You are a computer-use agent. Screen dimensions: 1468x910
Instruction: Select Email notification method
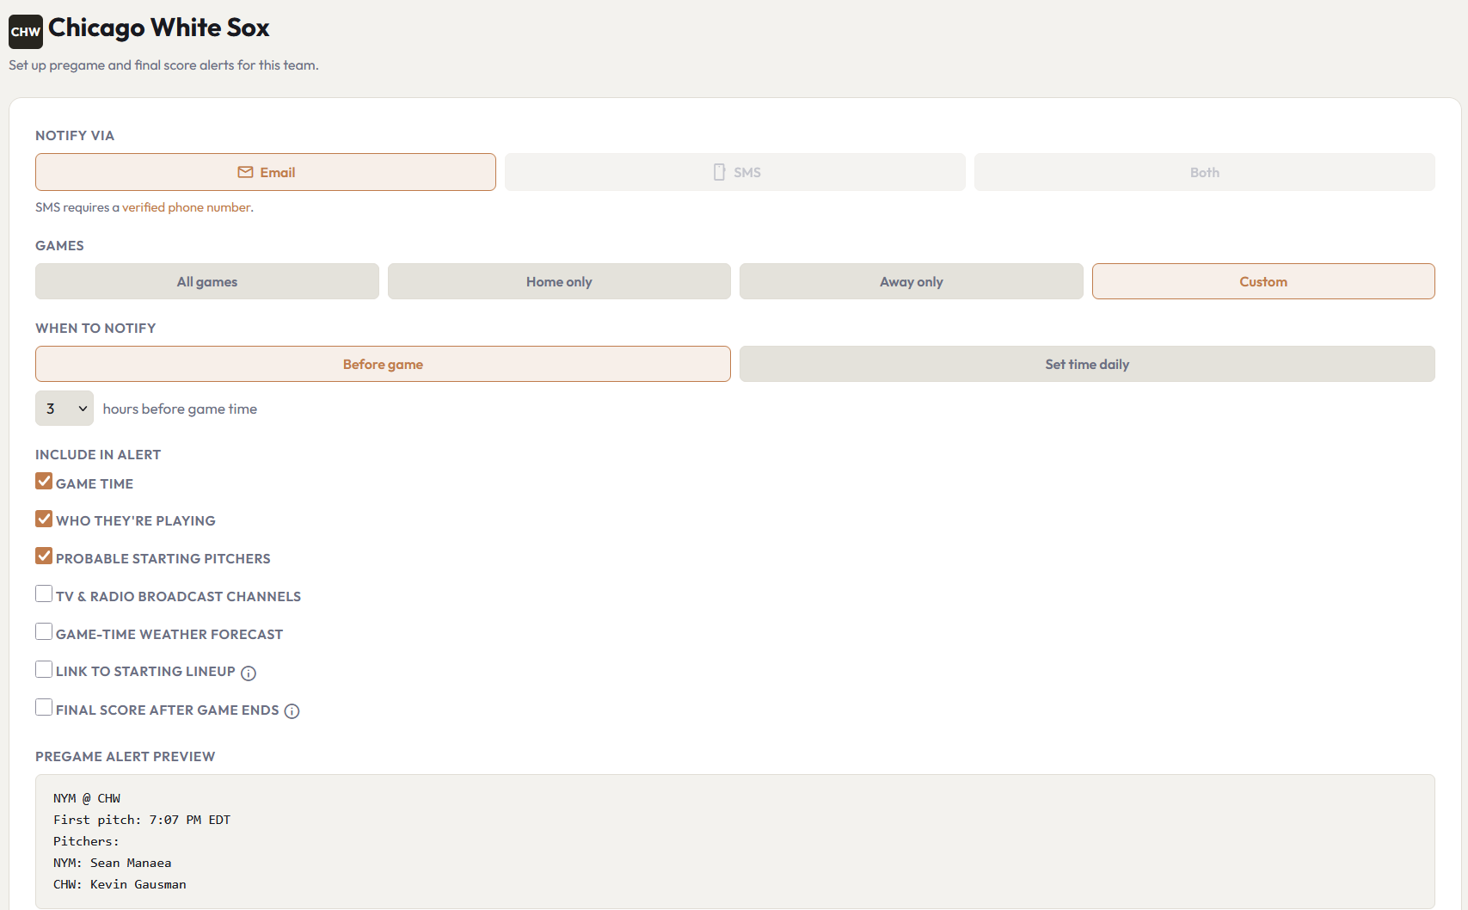[266, 172]
